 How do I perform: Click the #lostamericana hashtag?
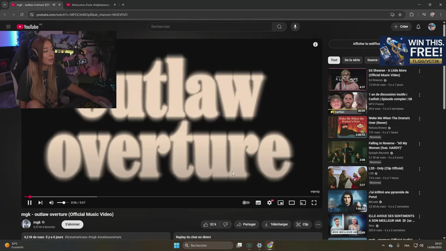[76, 237]
